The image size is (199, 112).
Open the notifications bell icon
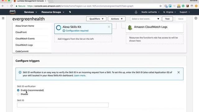click(136, 12)
